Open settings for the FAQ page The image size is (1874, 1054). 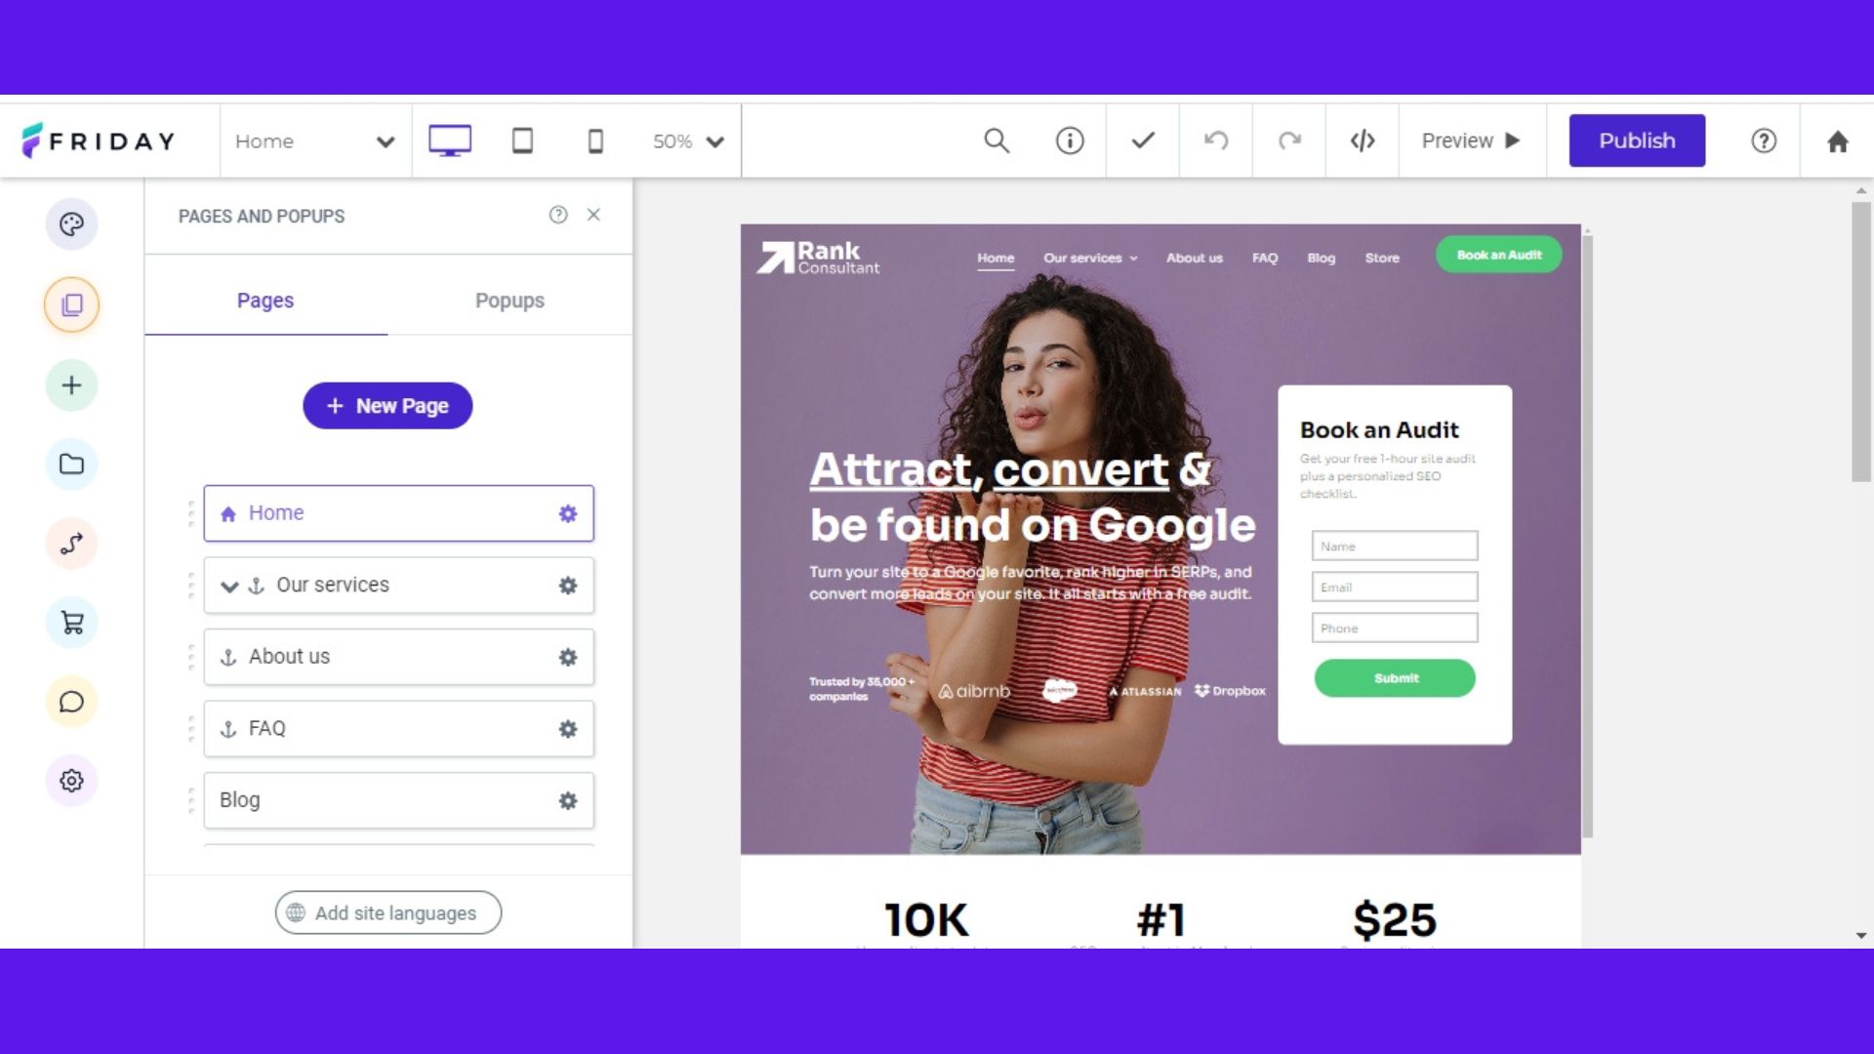point(568,728)
